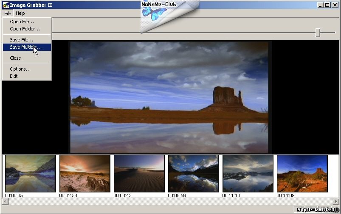Image resolution: width=341 pixels, height=214 pixels.
Task: Select the sunset thumbnail at 00:02:58
Action: click(x=85, y=173)
